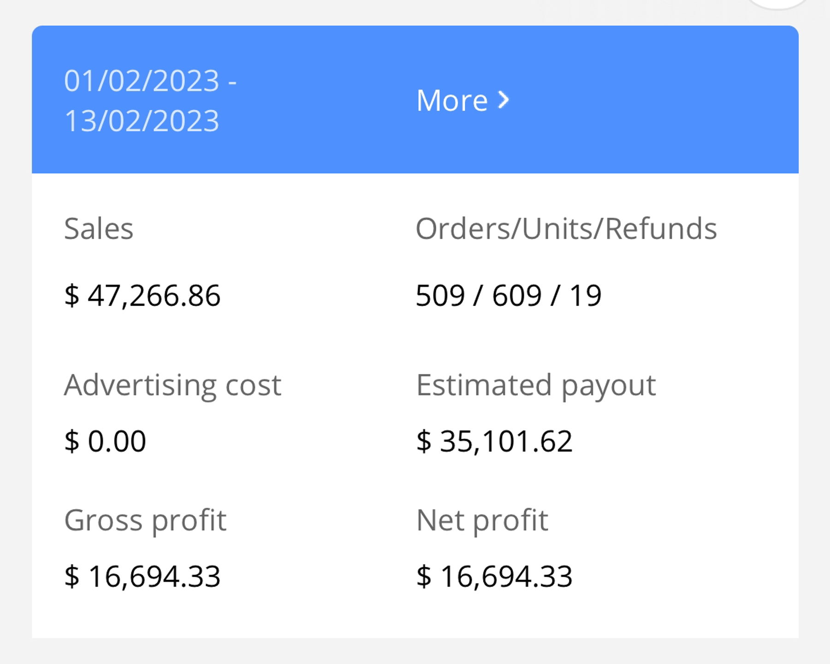Open the 509 / 609 / 19 figures

pyautogui.click(x=509, y=295)
